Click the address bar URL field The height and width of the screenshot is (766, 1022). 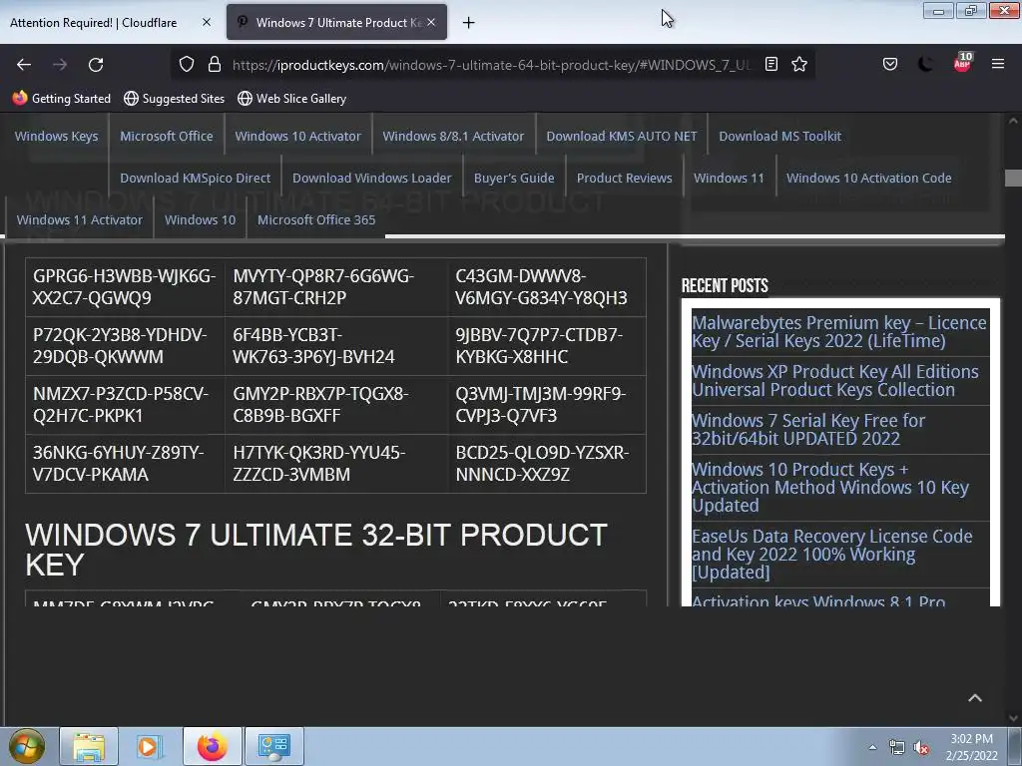(492, 65)
